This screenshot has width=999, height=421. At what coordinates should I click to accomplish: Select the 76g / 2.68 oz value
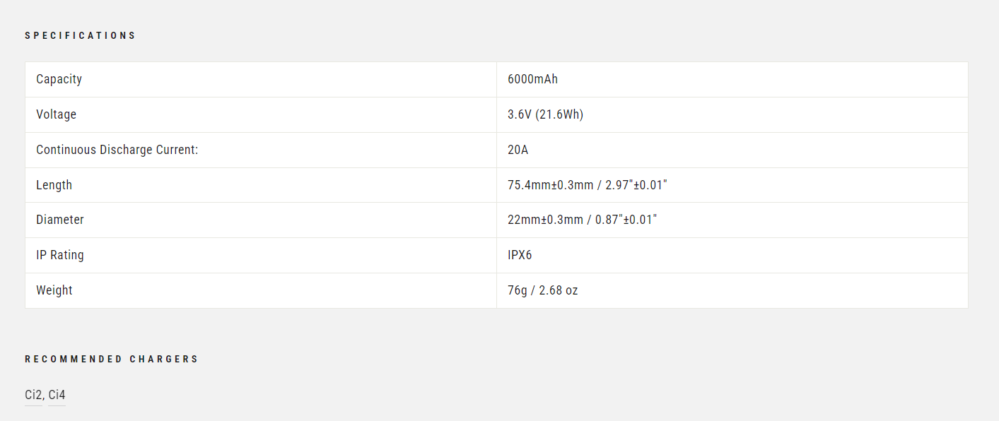[x=543, y=290]
